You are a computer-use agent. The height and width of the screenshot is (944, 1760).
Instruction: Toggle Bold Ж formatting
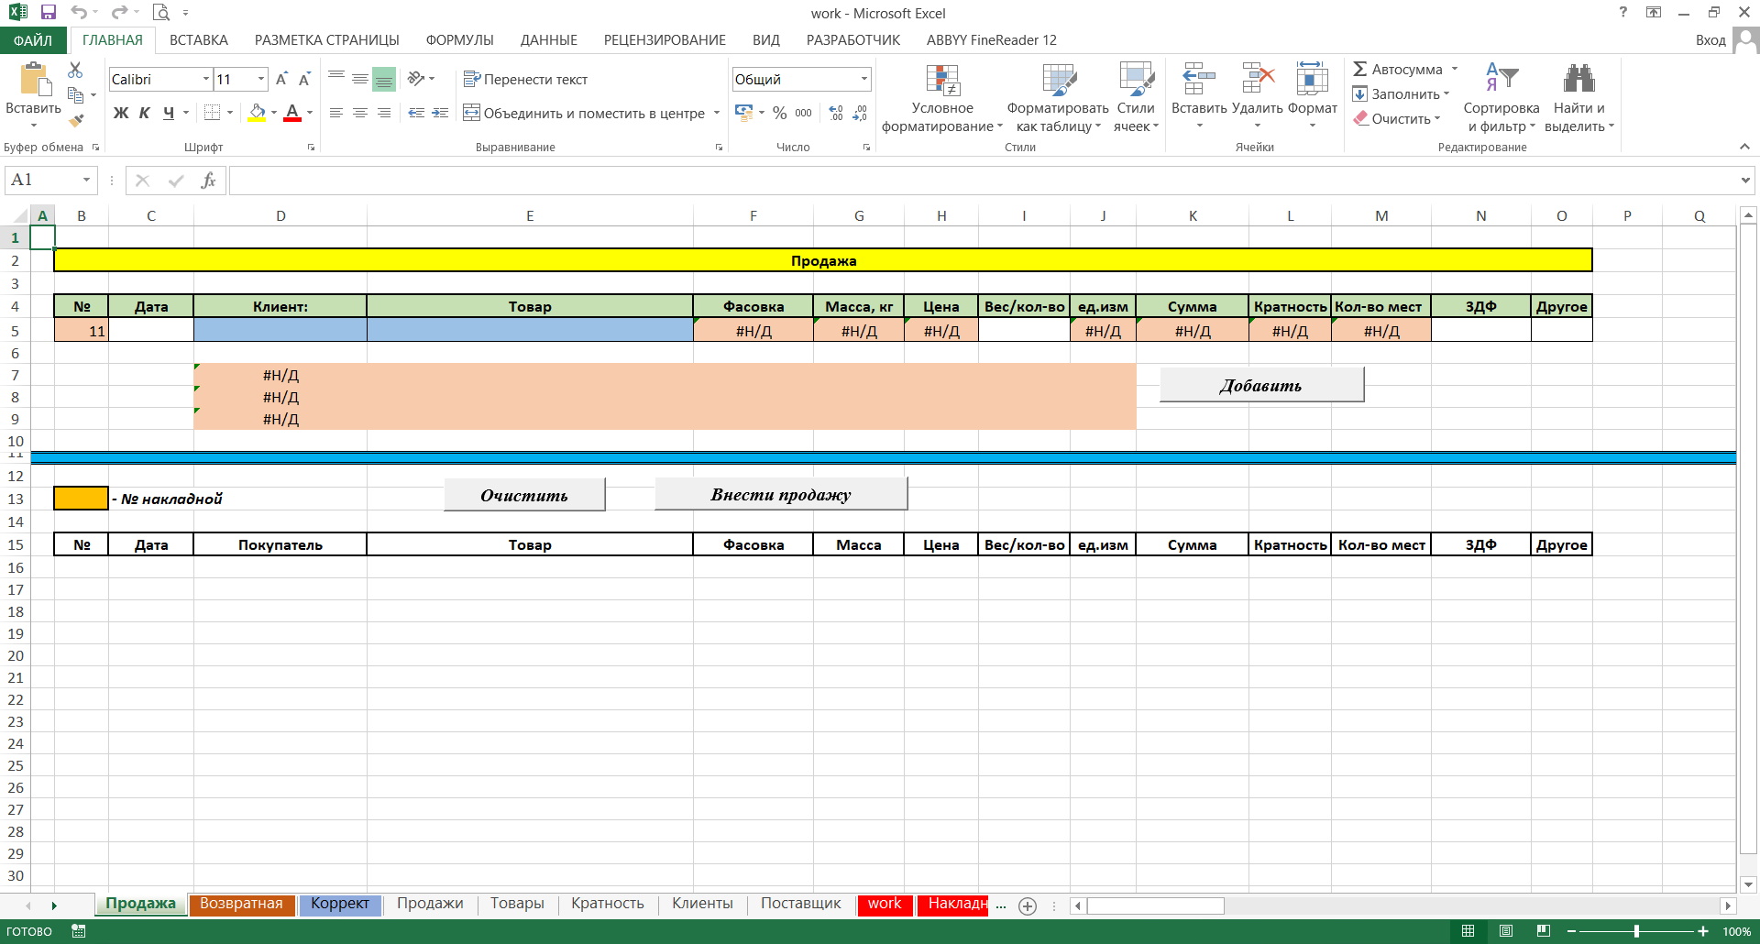tap(121, 113)
